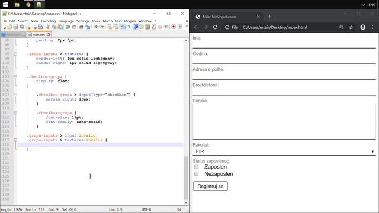Click into the Godina input field
This screenshot has height=213, width=379.
pyautogui.click(x=284, y=60)
